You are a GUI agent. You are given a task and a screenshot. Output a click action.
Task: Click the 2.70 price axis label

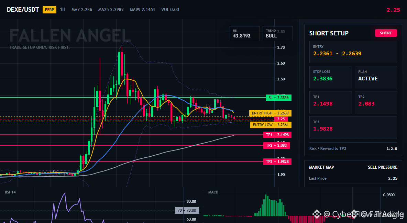[281, 47]
